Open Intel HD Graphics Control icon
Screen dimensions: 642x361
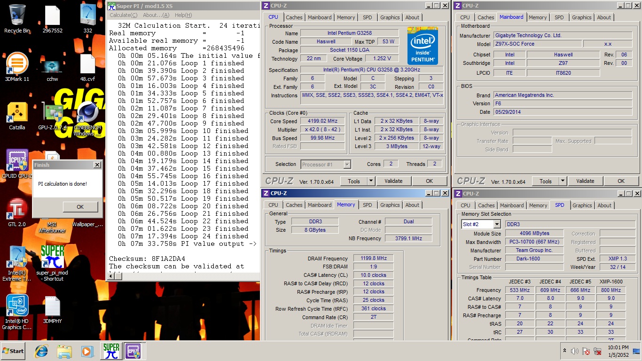[x=17, y=312]
